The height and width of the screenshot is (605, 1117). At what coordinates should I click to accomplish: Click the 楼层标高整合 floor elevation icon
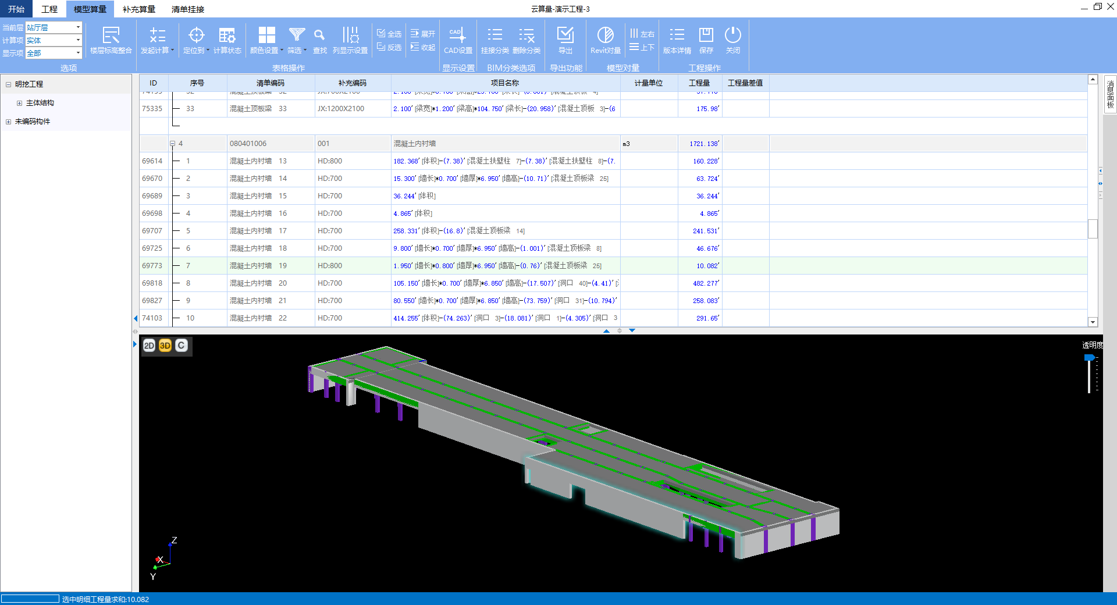[111, 36]
